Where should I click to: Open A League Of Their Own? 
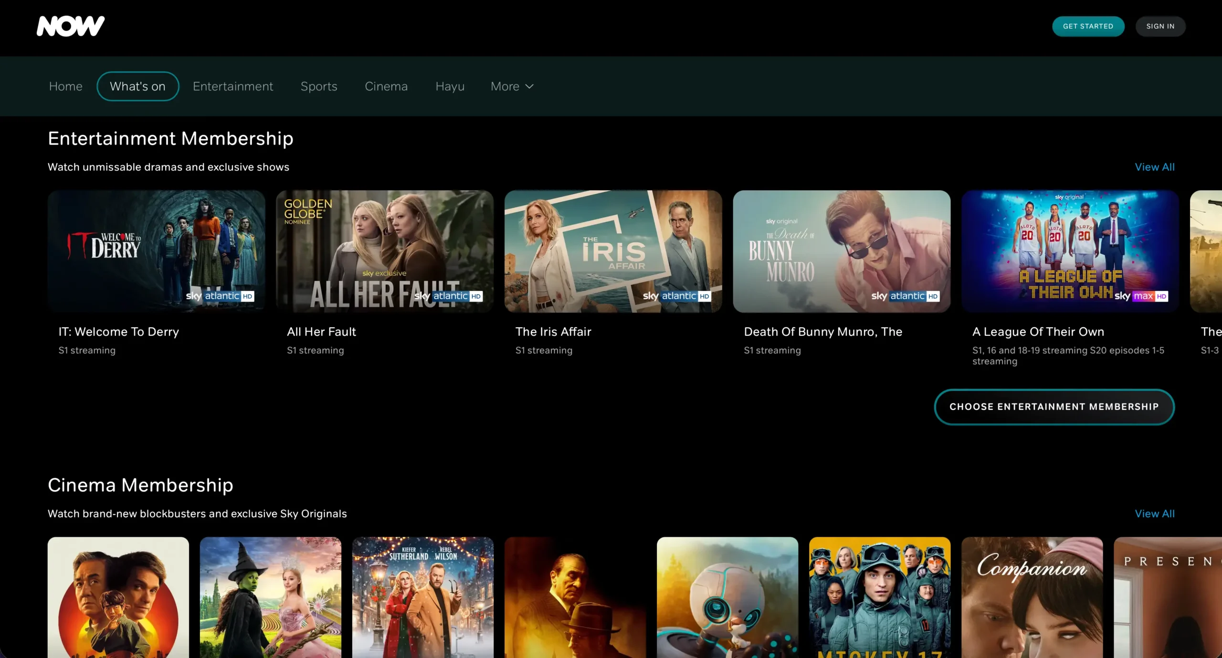1070,251
